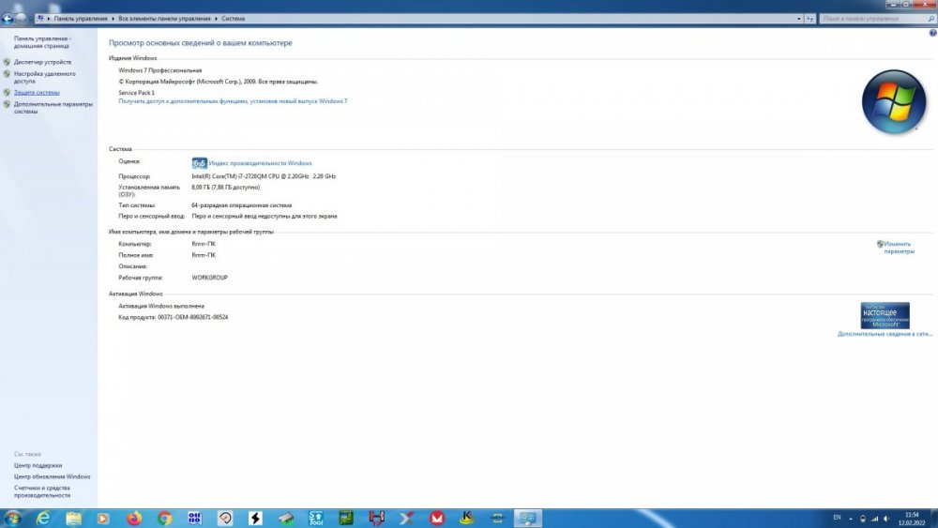The image size is (938, 528).
Task: Open "Дополнительные параметры системы" link
Action: point(53,108)
